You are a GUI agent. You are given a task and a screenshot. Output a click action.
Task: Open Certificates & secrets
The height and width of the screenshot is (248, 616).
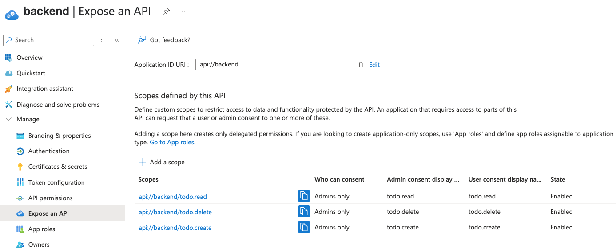coord(58,167)
